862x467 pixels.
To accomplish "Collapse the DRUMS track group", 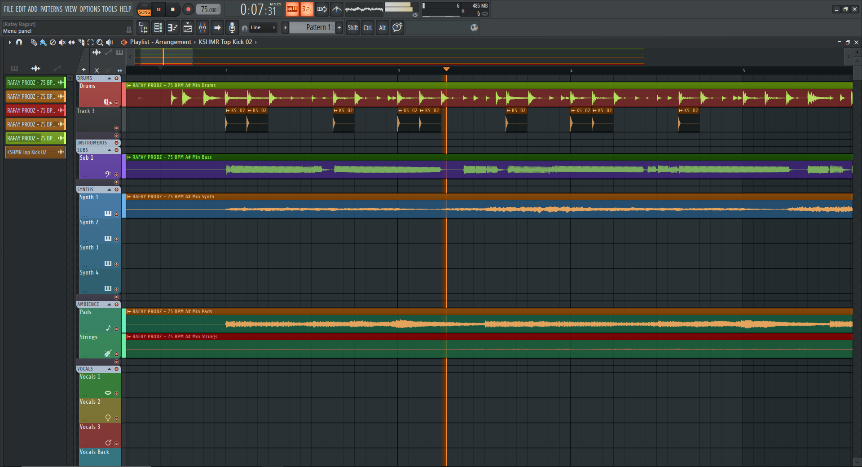I will (109, 79).
